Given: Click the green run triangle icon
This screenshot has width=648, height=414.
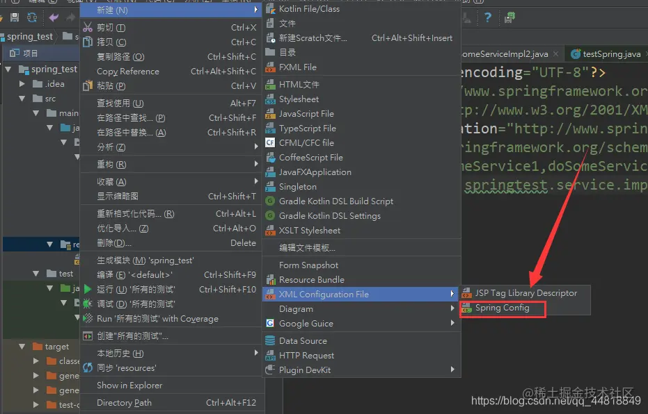Looking at the screenshot, I should (x=88, y=289).
